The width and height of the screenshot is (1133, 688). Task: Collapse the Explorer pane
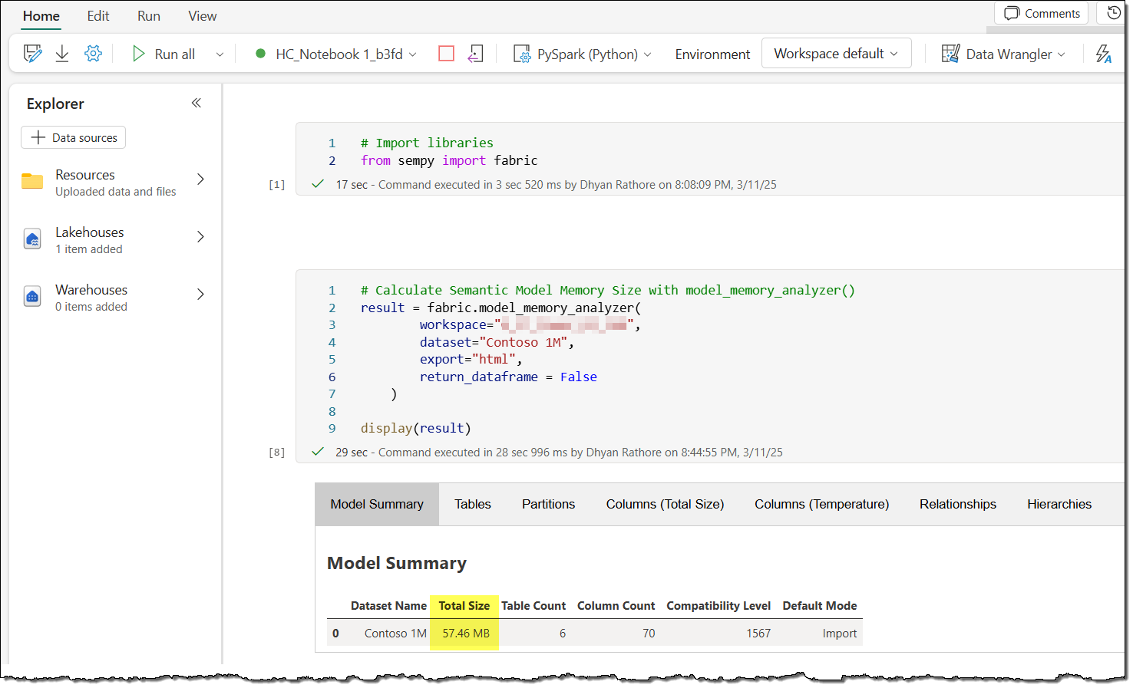click(x=197, y=102)
